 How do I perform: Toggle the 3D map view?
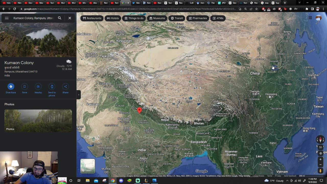click(x=320, y=147)
